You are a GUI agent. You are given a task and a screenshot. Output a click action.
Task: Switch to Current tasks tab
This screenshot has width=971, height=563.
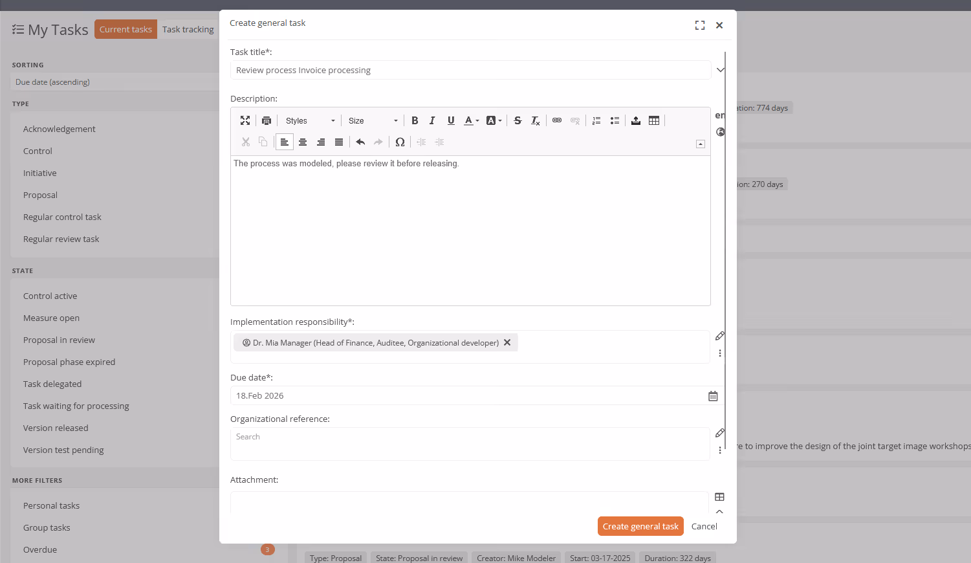pos(125,29)
